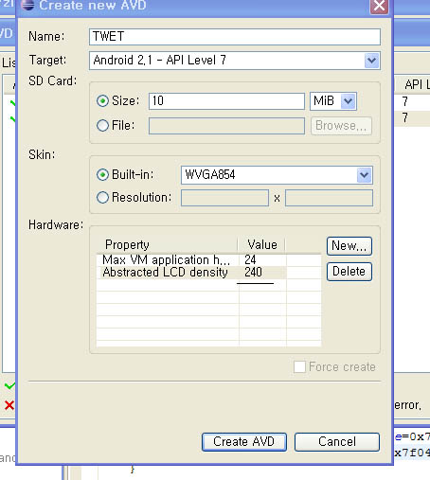Select the Abstracted LCD density row
430x480 pixels.
208,273
